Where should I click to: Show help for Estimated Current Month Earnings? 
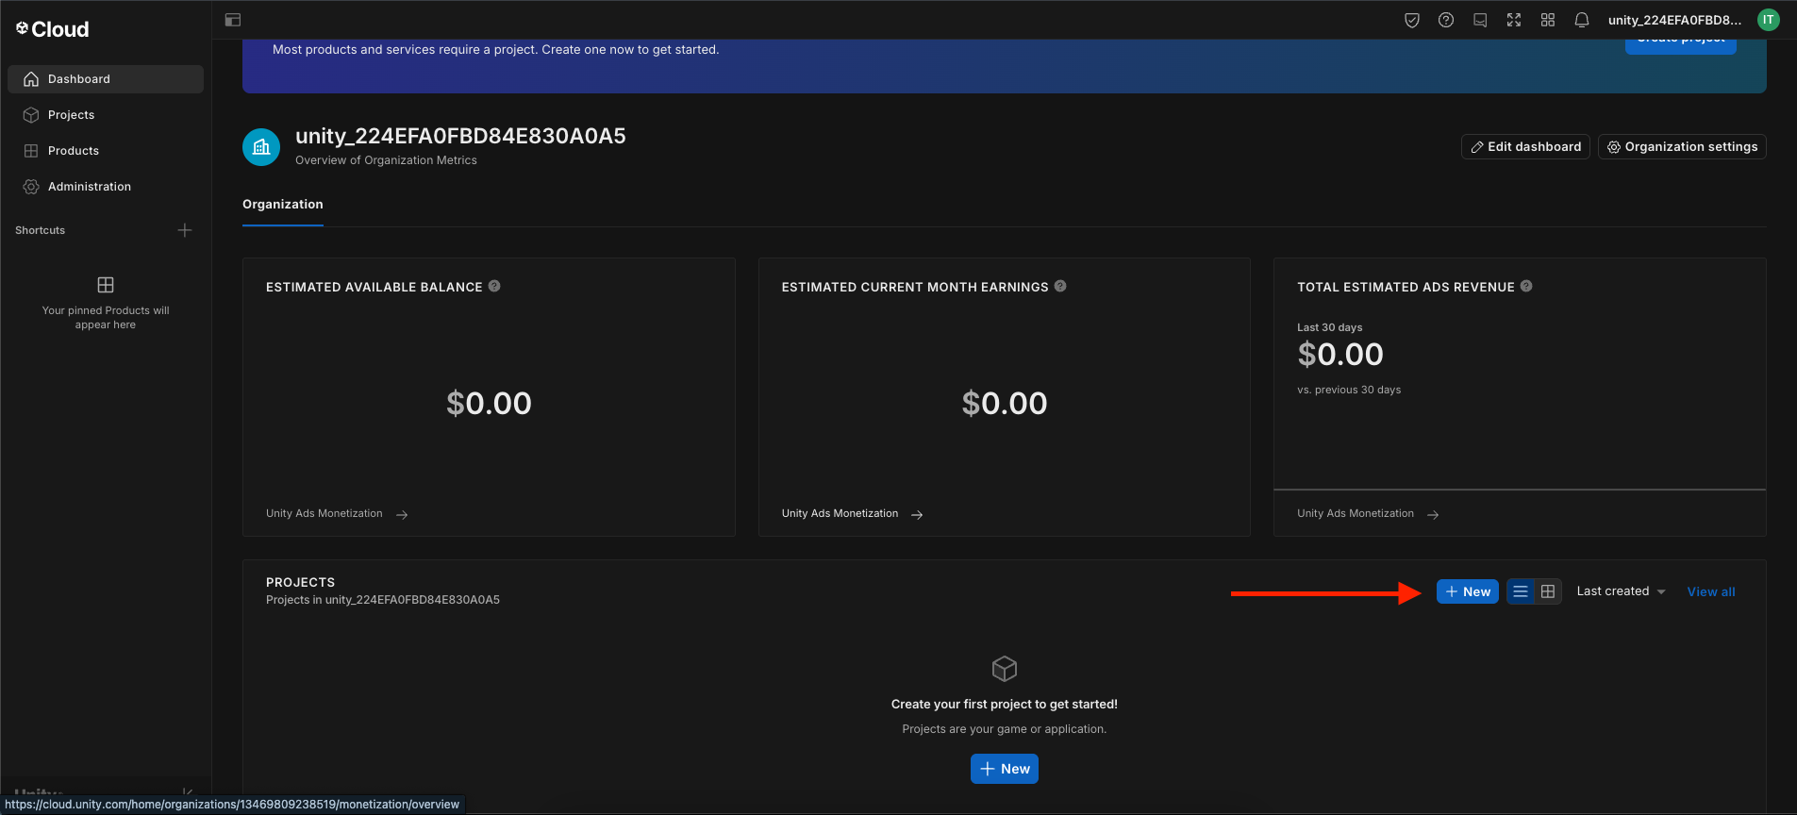tap(1060, 286)
